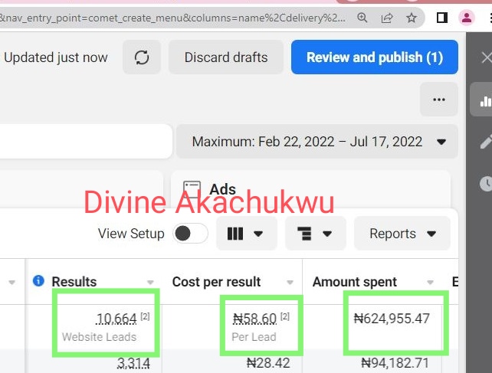Viewport: 492px width, 373px height.
Task: Click the zoom magnifier icon in address bar
Action: (362, 17)
